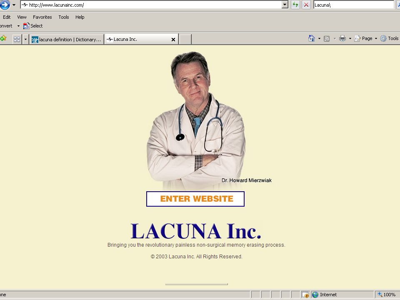Open the recent pages dropdown arrow
This screenshot has height=300, width=400.
pos(14,5)
